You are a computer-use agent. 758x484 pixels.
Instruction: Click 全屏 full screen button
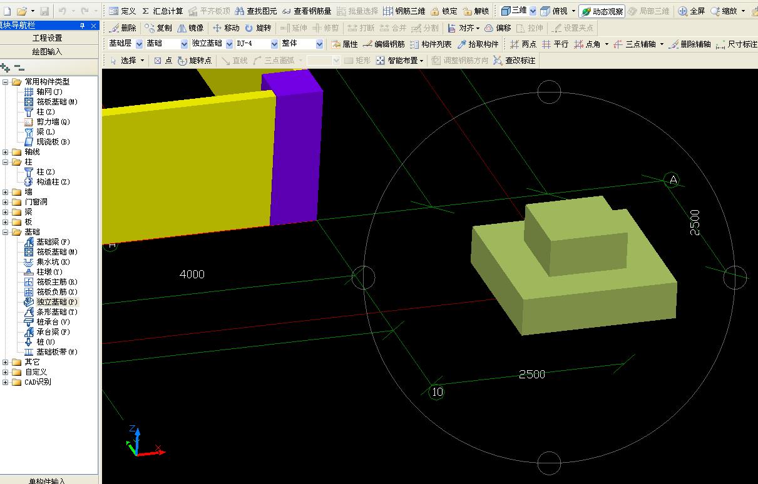coord(692,11)
